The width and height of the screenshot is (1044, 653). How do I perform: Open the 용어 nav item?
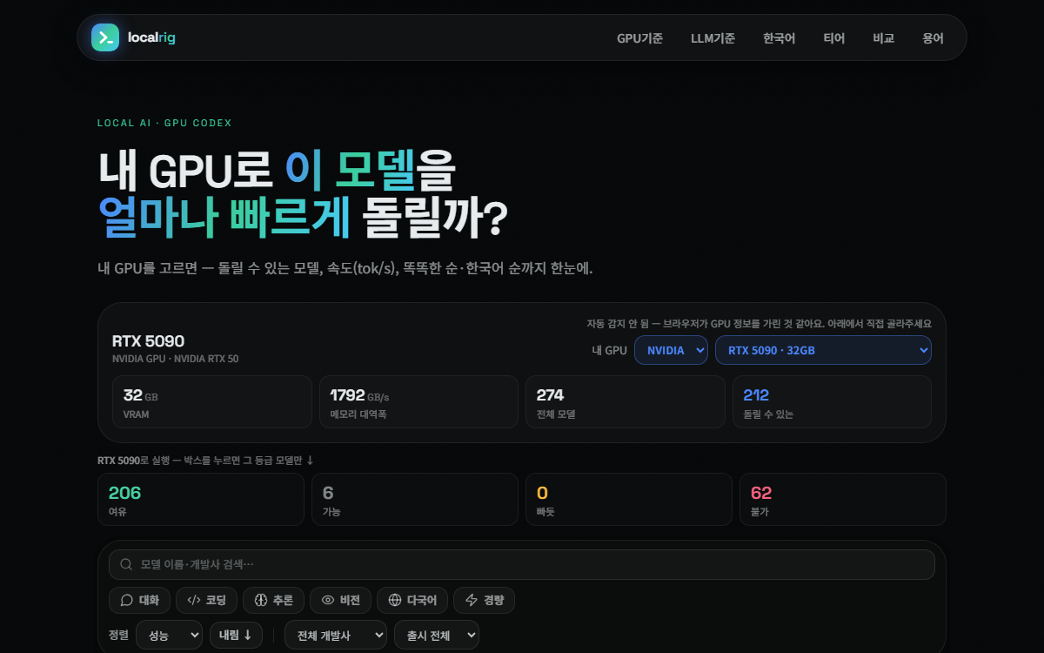pos(933,38)
